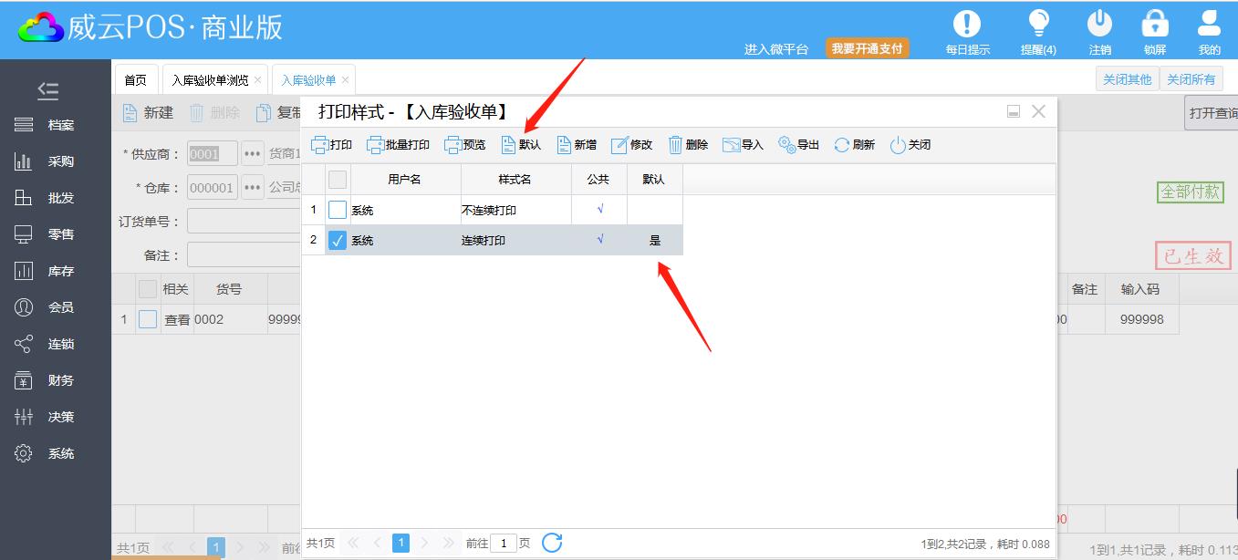The height and width of the screenshot is (560, 1238).
Task: Select page 1 in dialog pager
Action: click(x=401, y=543)
